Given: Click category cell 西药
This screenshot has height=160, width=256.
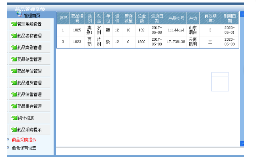Looking at the screenshot, I should pyautogui.click(x=90, y=42).
